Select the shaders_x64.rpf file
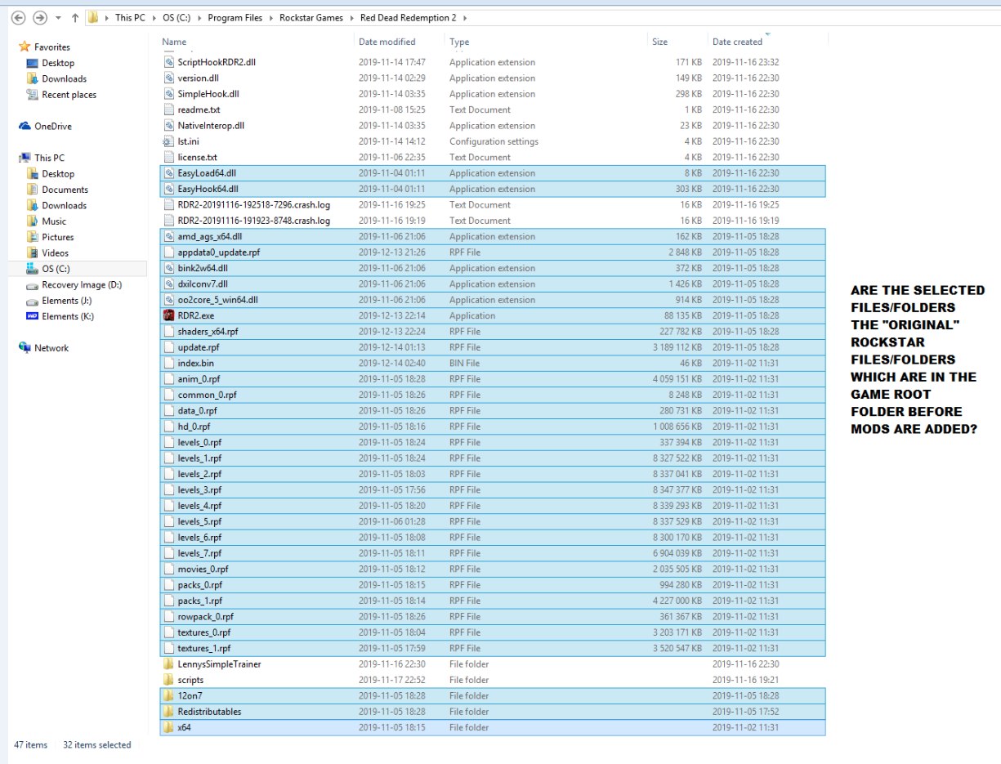 tap(493, 332)
